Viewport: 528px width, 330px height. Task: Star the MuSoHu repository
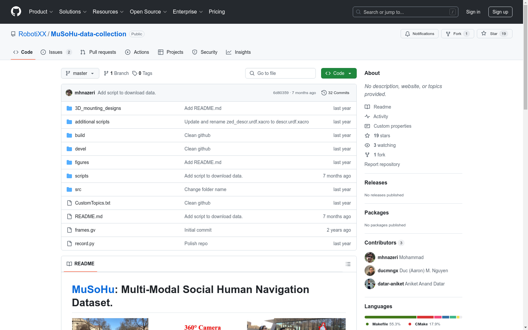(x=494, y=34)
